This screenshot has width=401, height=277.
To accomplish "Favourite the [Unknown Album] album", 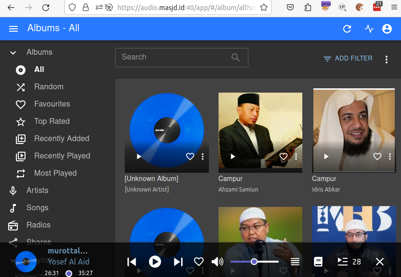I will (190, 157).
